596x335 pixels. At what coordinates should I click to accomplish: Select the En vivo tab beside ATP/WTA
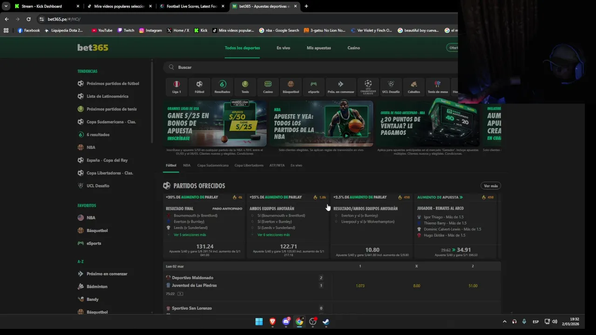pos(296,165)
